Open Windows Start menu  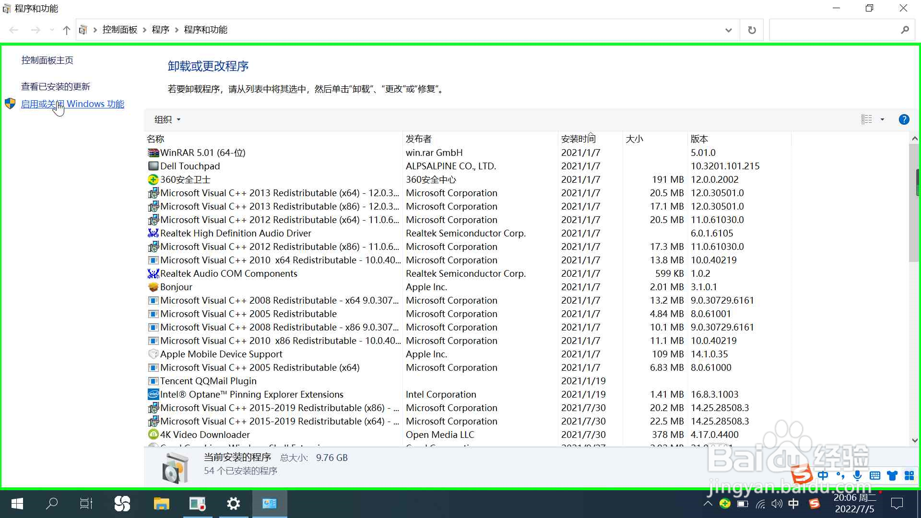[x=17, y=504]
